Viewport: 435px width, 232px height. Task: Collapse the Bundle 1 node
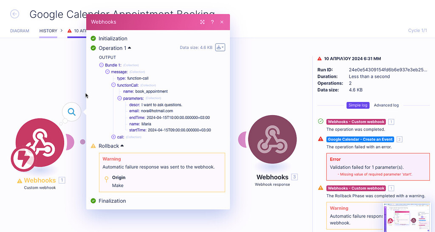tap(102, 65)
